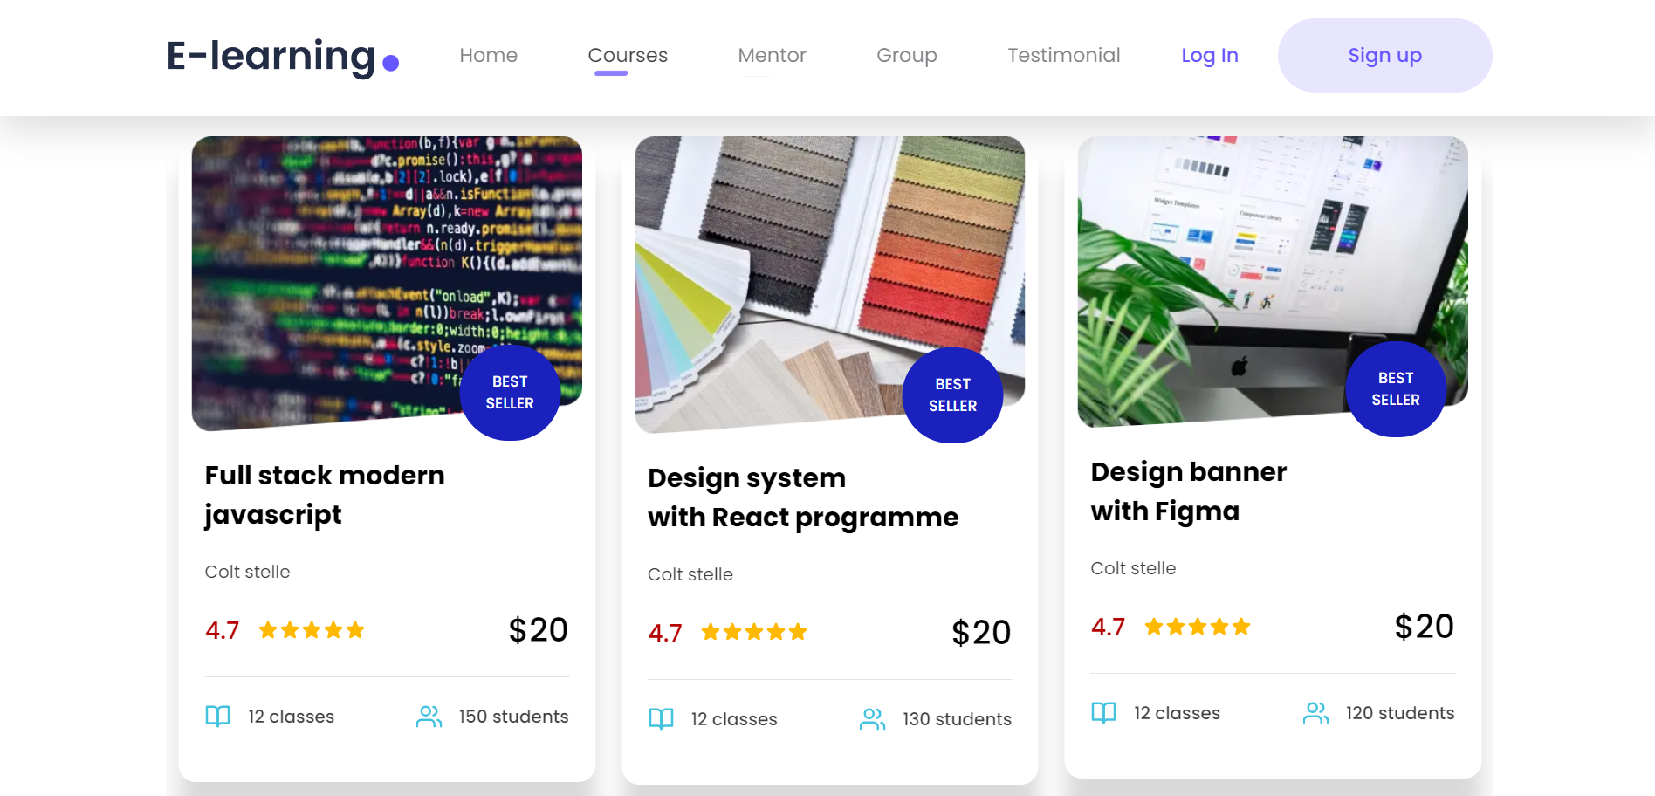Click the students icon beside 120 students
The height and width of the screenshot is (796, 1655).
coord(1315,713)
